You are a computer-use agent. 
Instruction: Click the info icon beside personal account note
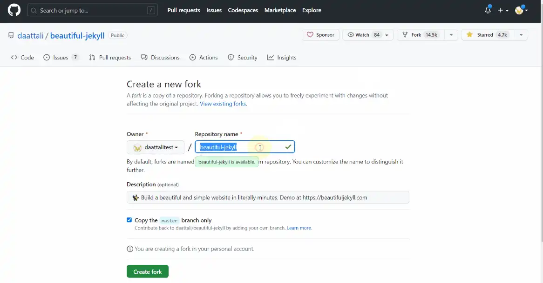click(130, 249)
